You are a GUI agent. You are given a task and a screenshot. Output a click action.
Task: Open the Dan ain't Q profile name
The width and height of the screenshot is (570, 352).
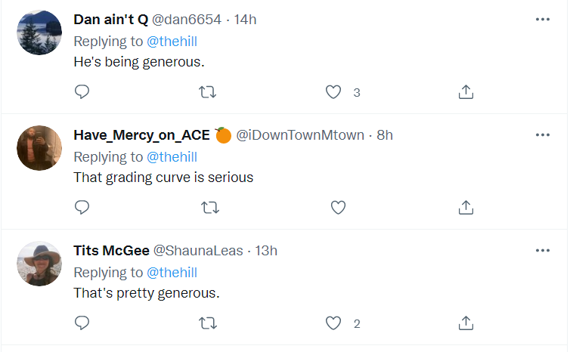coord(110,20)
